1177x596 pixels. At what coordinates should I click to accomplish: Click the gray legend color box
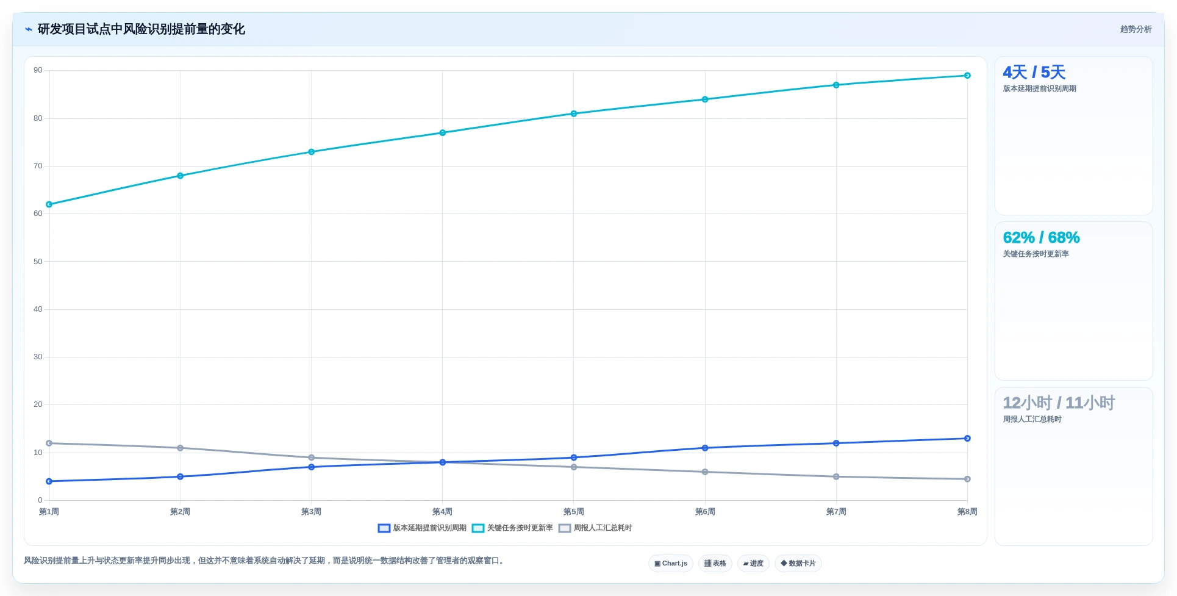[565, 528]
